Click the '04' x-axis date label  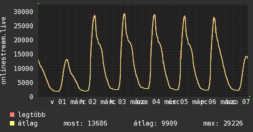click(156, 102)
